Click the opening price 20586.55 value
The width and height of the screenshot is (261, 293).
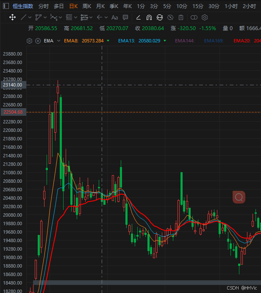point(46,28)
